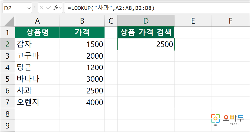The width and height of the screenshot is (250, 132).
Task: Click the formula bar options dots handle
Action: tap(35, 8)
